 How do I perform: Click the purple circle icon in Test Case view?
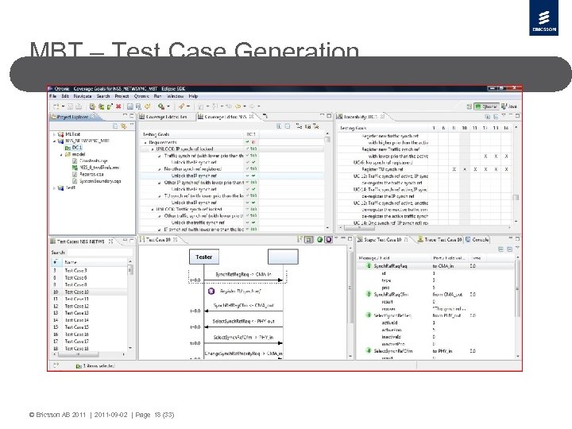[x=328, y=240]
